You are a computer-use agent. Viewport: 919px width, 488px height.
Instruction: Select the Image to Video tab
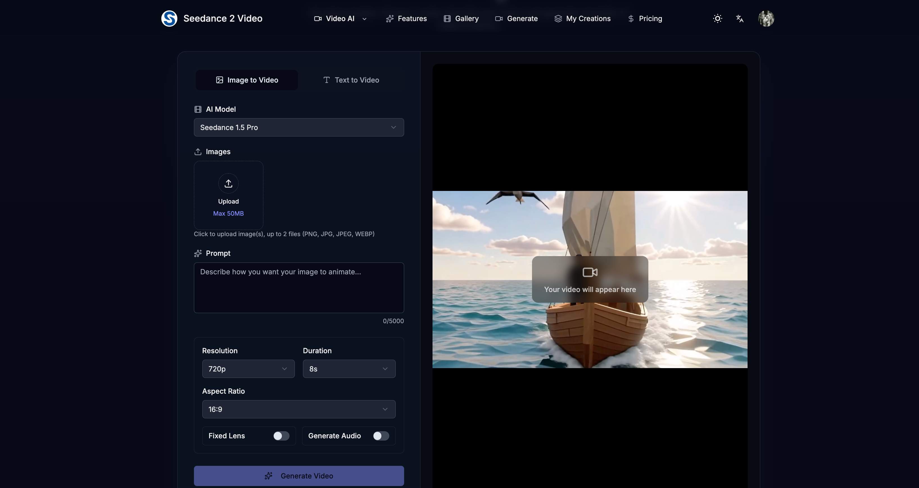[x=246, y=80]
